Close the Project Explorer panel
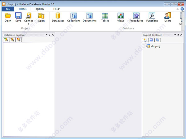The image size is (186, 139). coord(181,35)
